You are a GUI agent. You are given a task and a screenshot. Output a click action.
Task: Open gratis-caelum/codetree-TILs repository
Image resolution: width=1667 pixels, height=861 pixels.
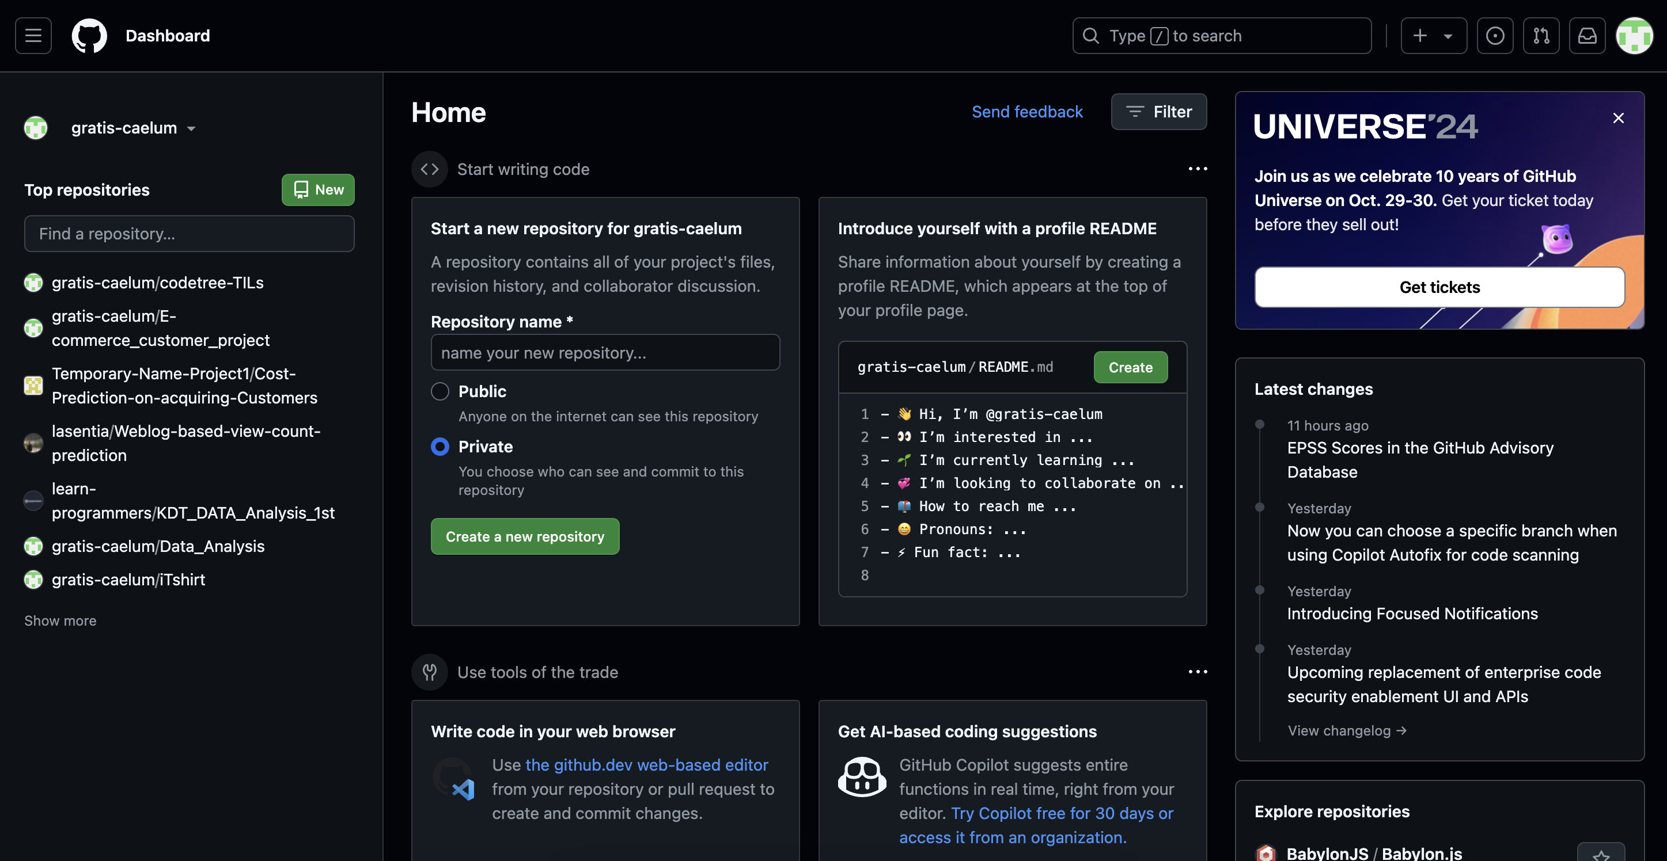(x=157, y=283)
